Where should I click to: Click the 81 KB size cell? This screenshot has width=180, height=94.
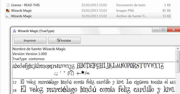click(x=166, y=10)
